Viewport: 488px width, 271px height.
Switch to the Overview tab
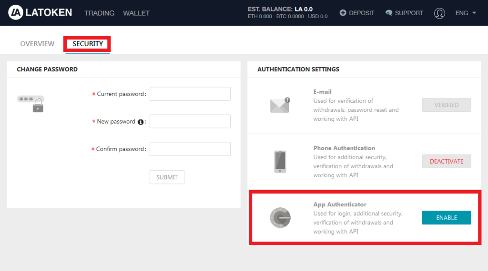tap(37, 44)
